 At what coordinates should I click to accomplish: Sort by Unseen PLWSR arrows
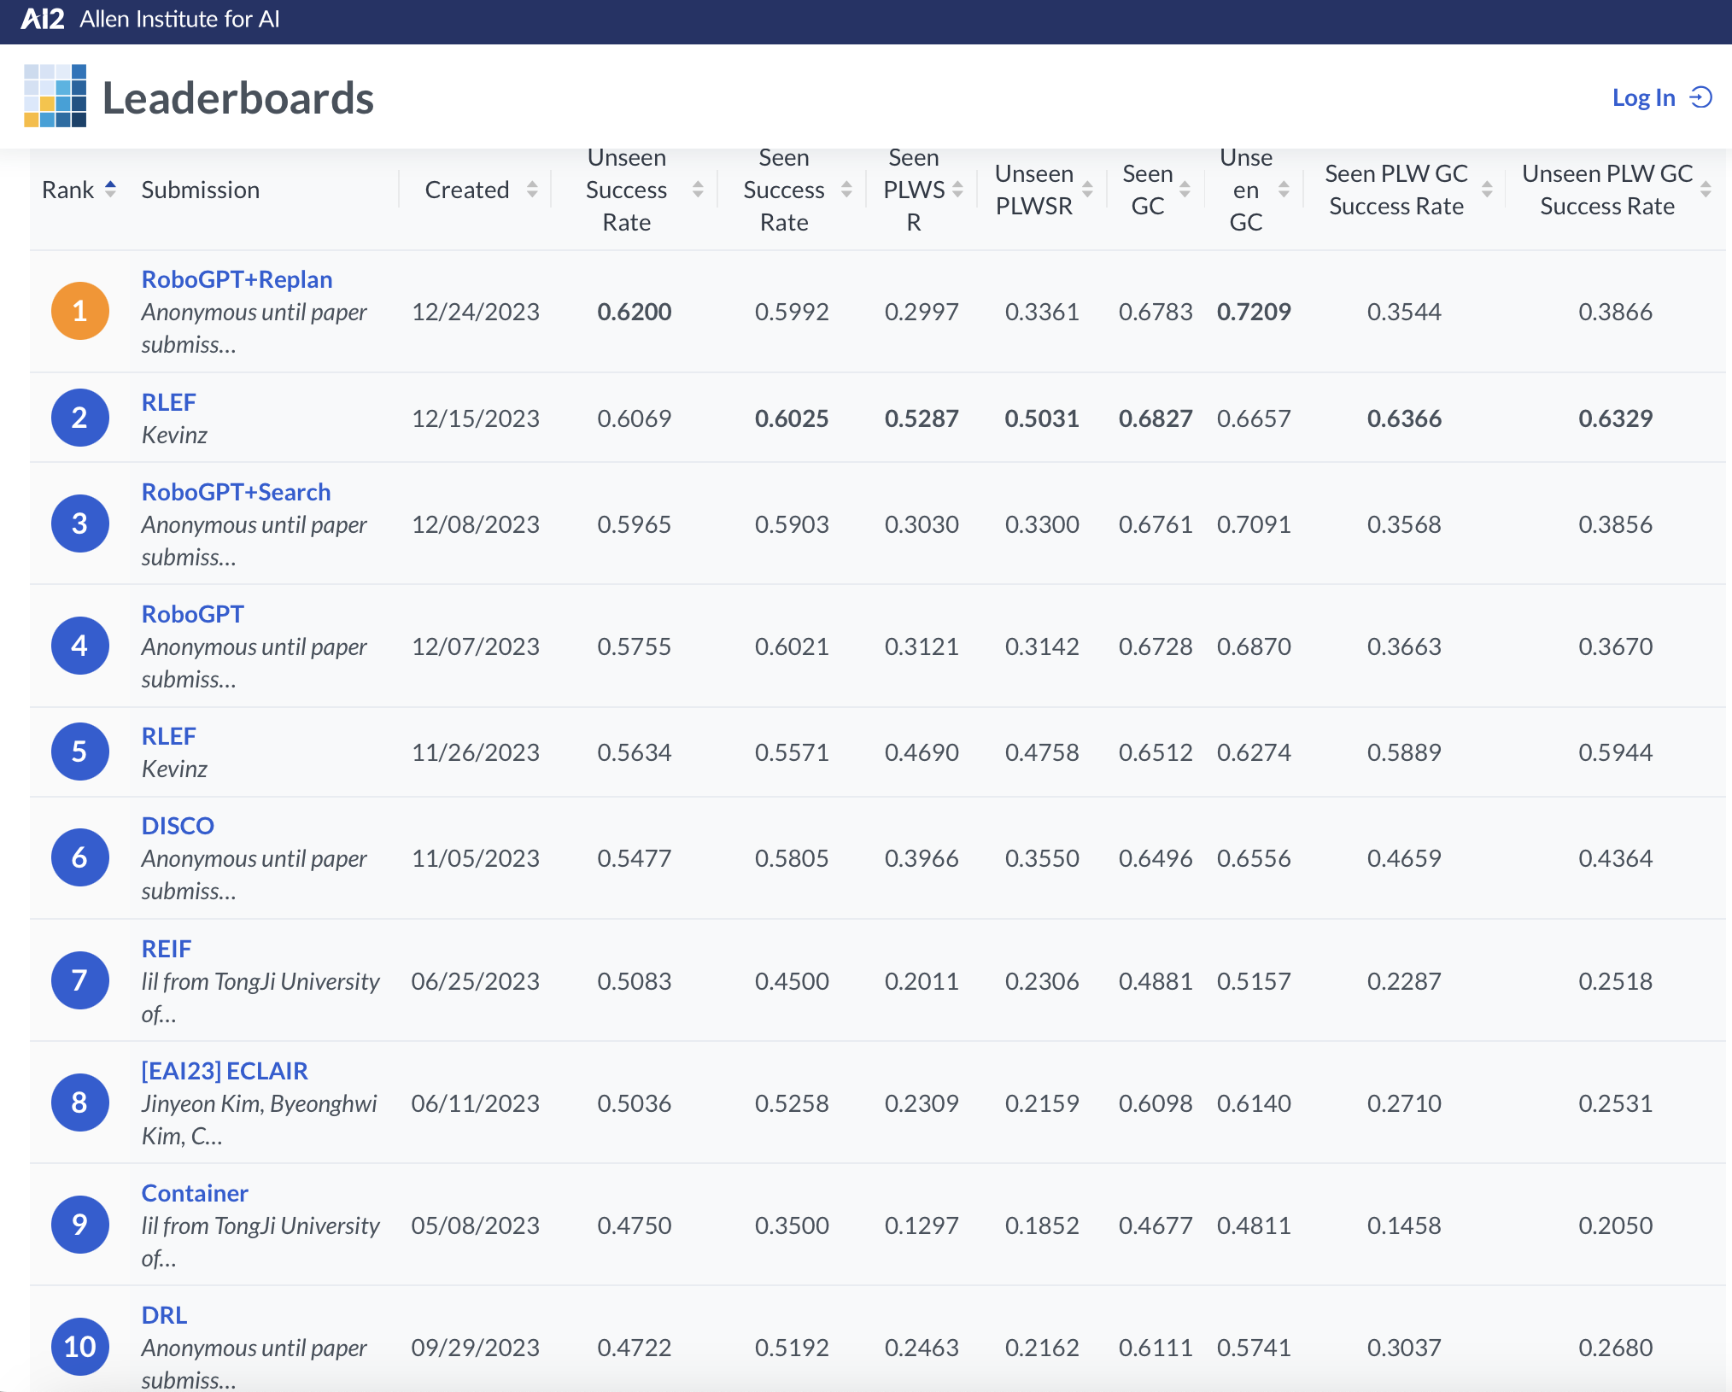tap(1087, 189)
